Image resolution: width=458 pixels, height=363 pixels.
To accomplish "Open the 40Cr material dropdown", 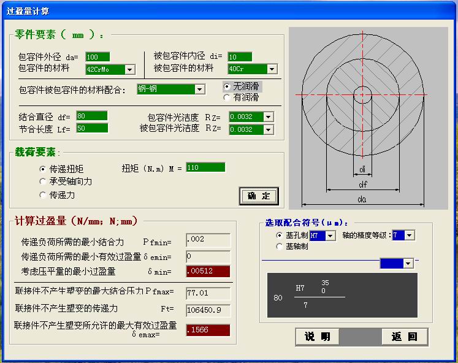I will point(272,69).
